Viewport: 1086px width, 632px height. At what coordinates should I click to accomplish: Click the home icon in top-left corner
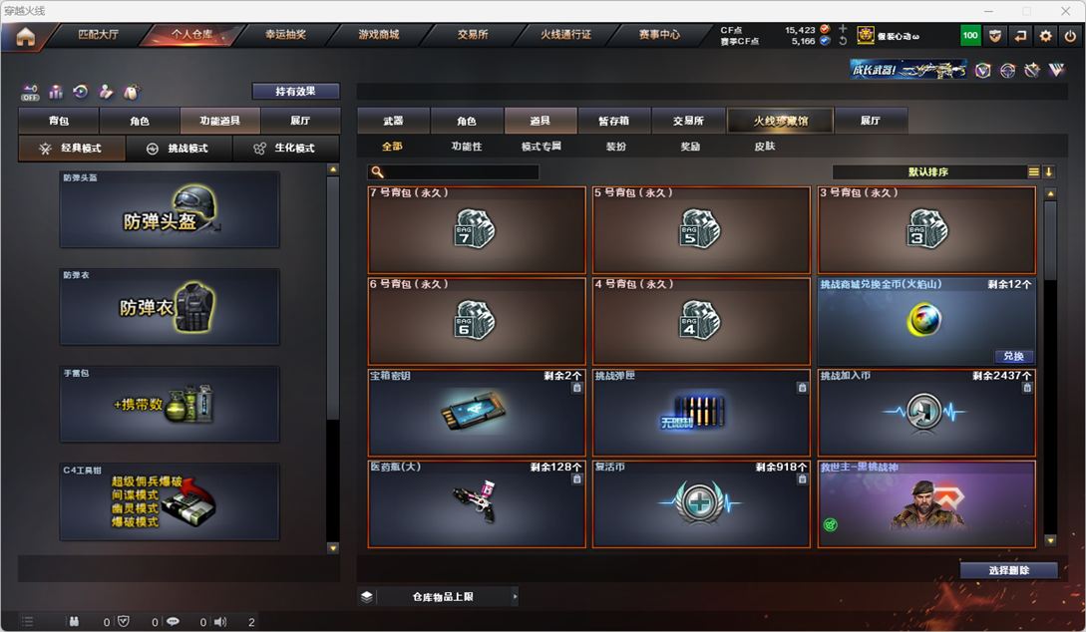point(26,36)
